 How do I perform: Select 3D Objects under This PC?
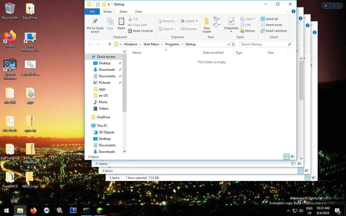pos(107,132)
